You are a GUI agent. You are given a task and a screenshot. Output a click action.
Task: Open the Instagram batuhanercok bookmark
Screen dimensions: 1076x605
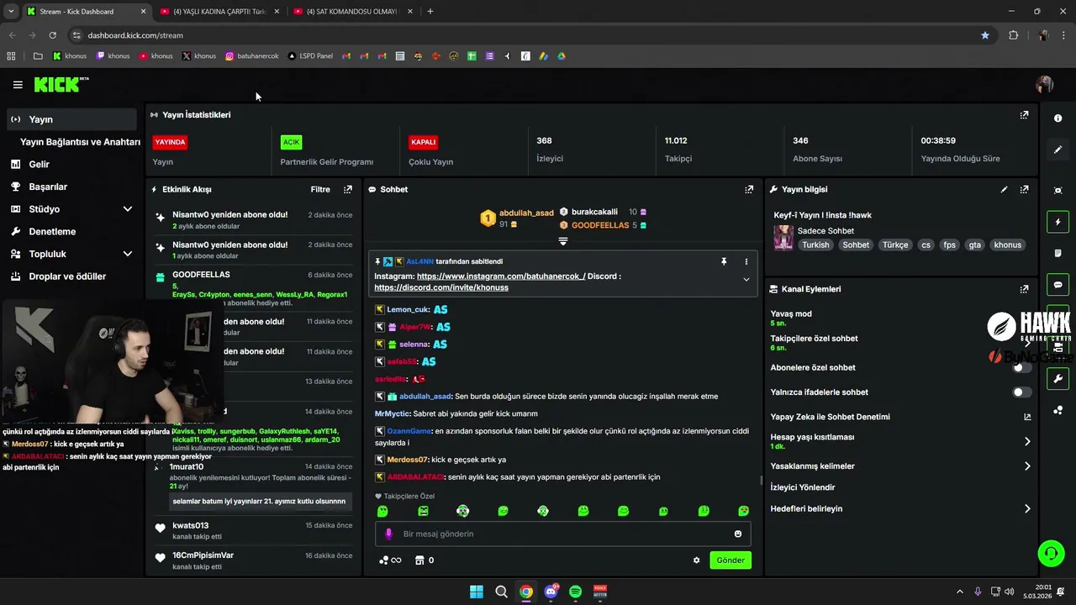(252, 56)
